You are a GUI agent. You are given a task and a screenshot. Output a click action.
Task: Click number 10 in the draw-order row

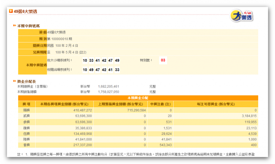pos(85,70)
